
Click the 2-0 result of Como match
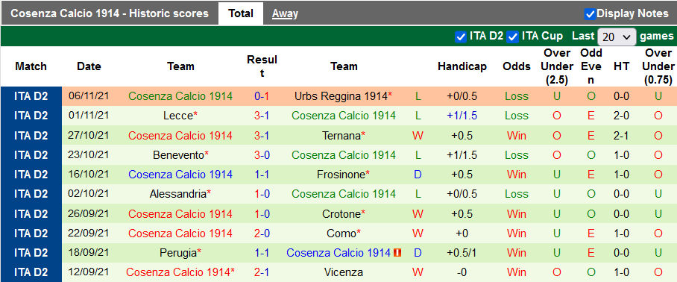[262, 234]
